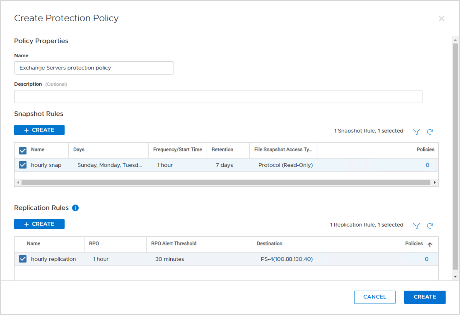Click Snapshot Rules horizontal scrollbar right arrow
This screenshot has height=315, width=460.
[435, 182]
